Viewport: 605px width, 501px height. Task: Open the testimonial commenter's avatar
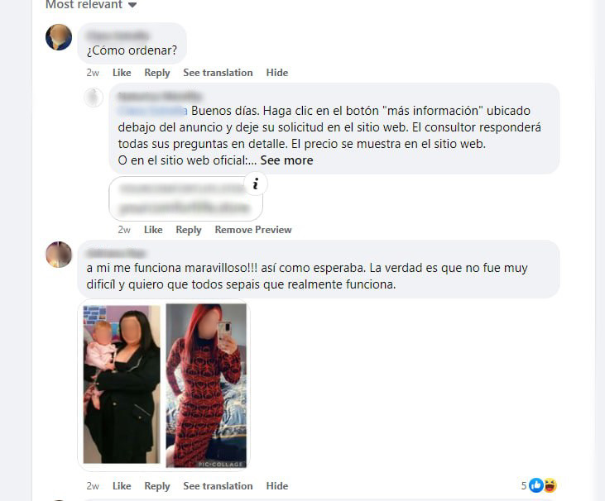coord(59,255)
